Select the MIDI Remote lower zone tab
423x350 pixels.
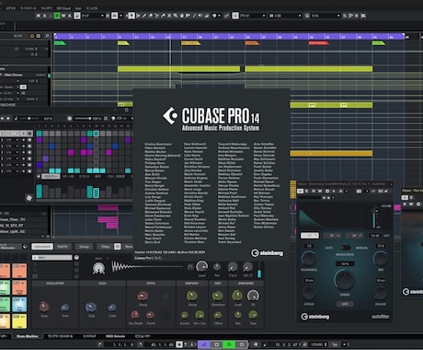tap(115, 336)
